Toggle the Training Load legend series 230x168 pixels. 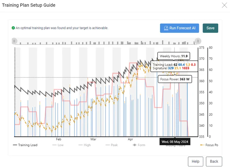(x=25, y=145)
